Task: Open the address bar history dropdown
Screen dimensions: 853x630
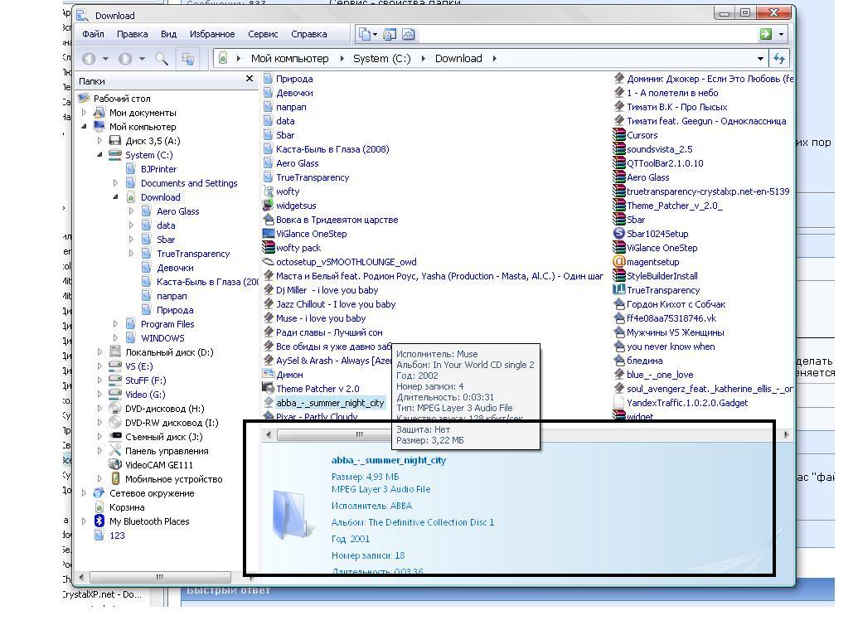Action: (760, 59)
